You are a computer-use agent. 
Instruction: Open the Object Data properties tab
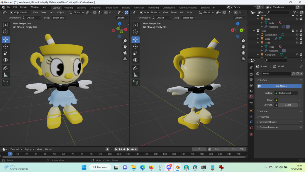(251, 127)
